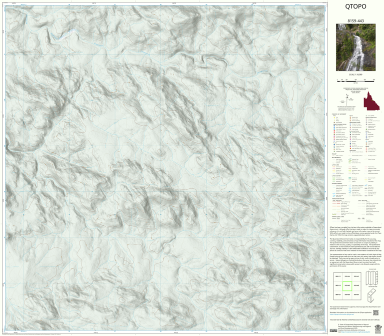
Task: Click the POINTS OF INTEREST legend heading
Action: [x=339, y=114]
